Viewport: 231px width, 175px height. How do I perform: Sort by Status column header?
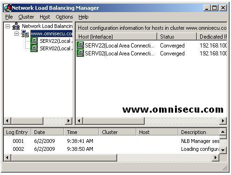click(x=177, y=37)
